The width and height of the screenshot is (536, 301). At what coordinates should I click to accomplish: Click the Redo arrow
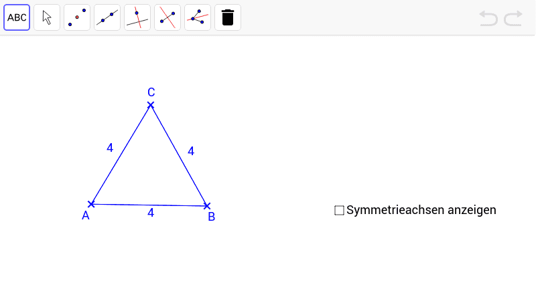point(513,18)
